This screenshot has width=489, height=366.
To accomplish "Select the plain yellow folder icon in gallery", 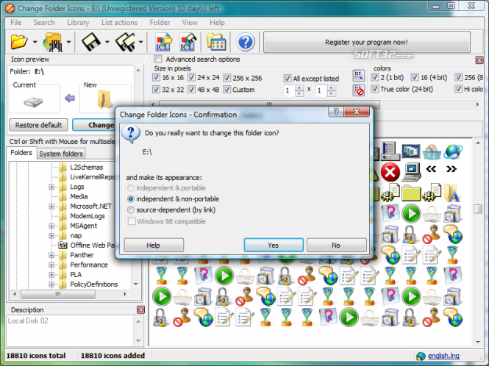I will click(411, 193).
